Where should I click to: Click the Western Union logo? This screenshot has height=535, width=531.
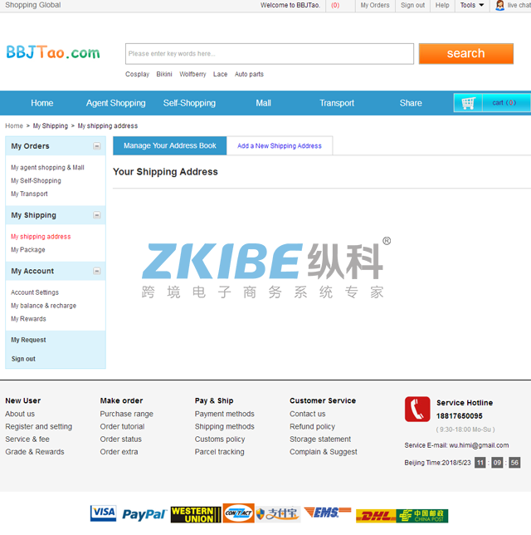tap(196, 514)
